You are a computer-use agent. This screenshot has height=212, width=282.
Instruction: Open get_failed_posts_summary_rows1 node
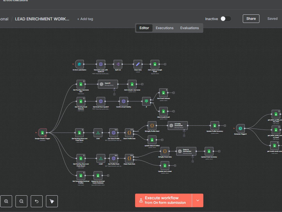[276, 130]
